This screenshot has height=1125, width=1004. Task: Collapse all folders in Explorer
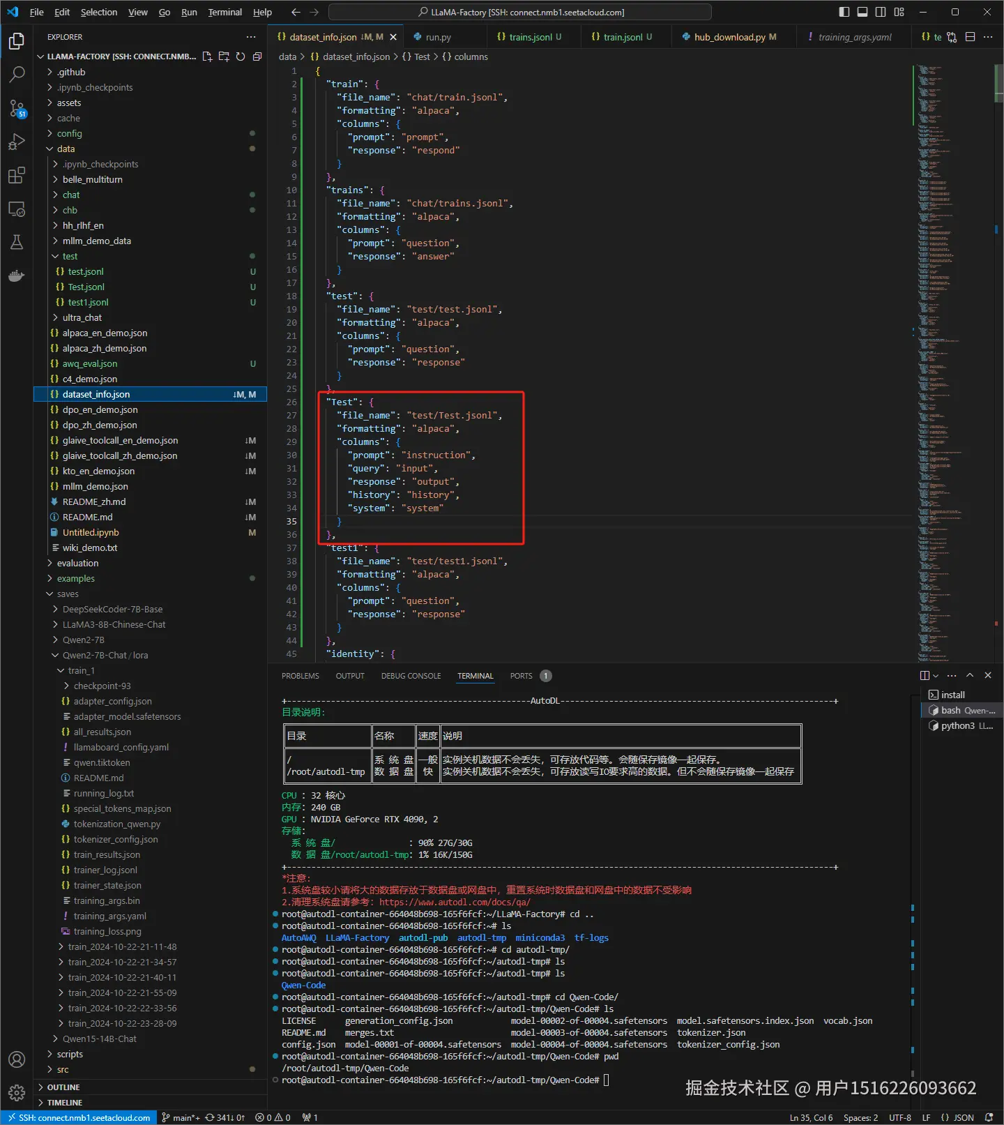[x=257, y=56]
